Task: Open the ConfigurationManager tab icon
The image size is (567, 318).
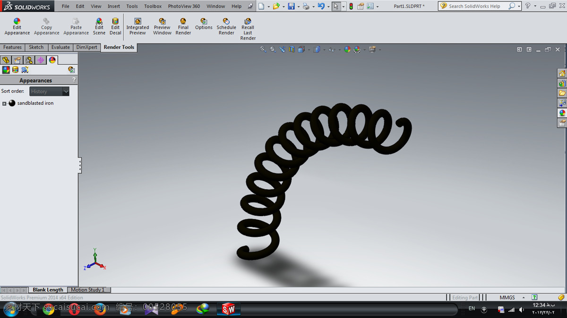Action: click(29, 60)
